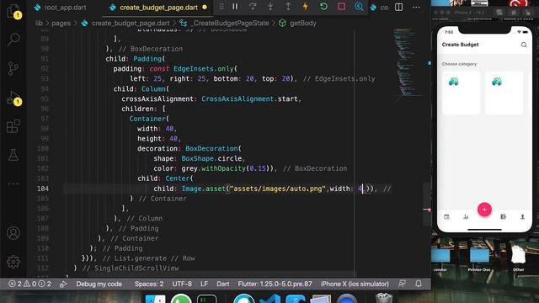
Task: Open the Manage gear icon
Action: [13, 262]
